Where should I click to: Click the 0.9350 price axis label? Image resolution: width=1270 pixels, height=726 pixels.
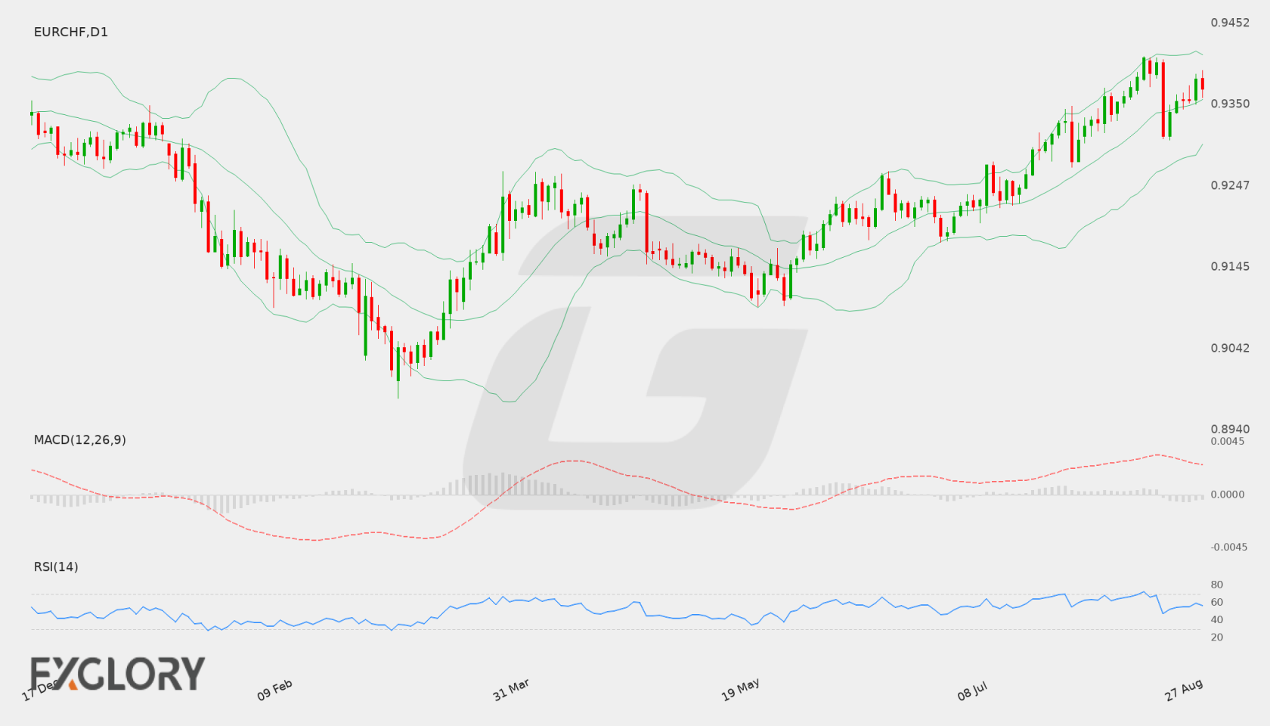[1230, 104]
